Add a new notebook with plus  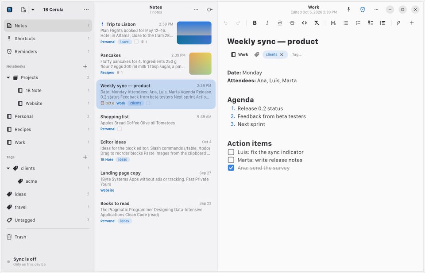(x=85, y=66)
